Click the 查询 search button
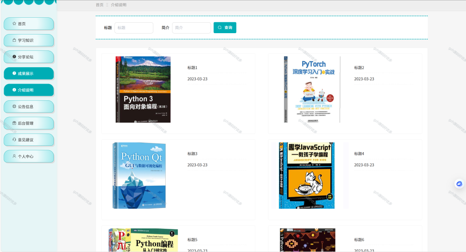This screenshot has width=466, height=252. tap(225, 28)
